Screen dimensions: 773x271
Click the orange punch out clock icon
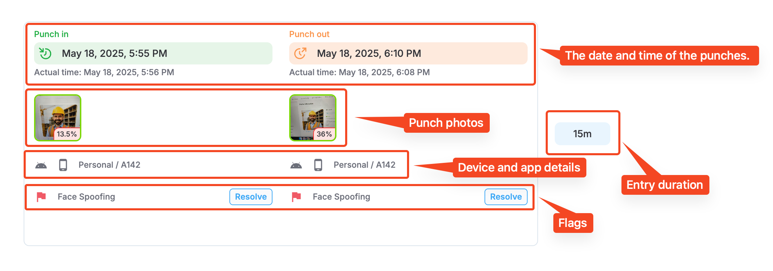300,53
